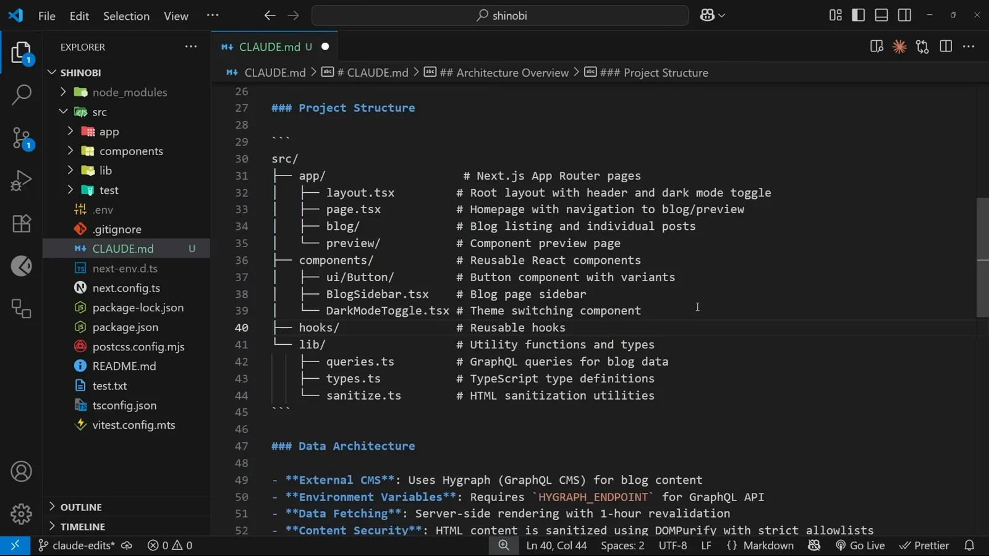989x556 pixels.
Task: Open the Run and Debug view
Action: (x=21, y=180)
